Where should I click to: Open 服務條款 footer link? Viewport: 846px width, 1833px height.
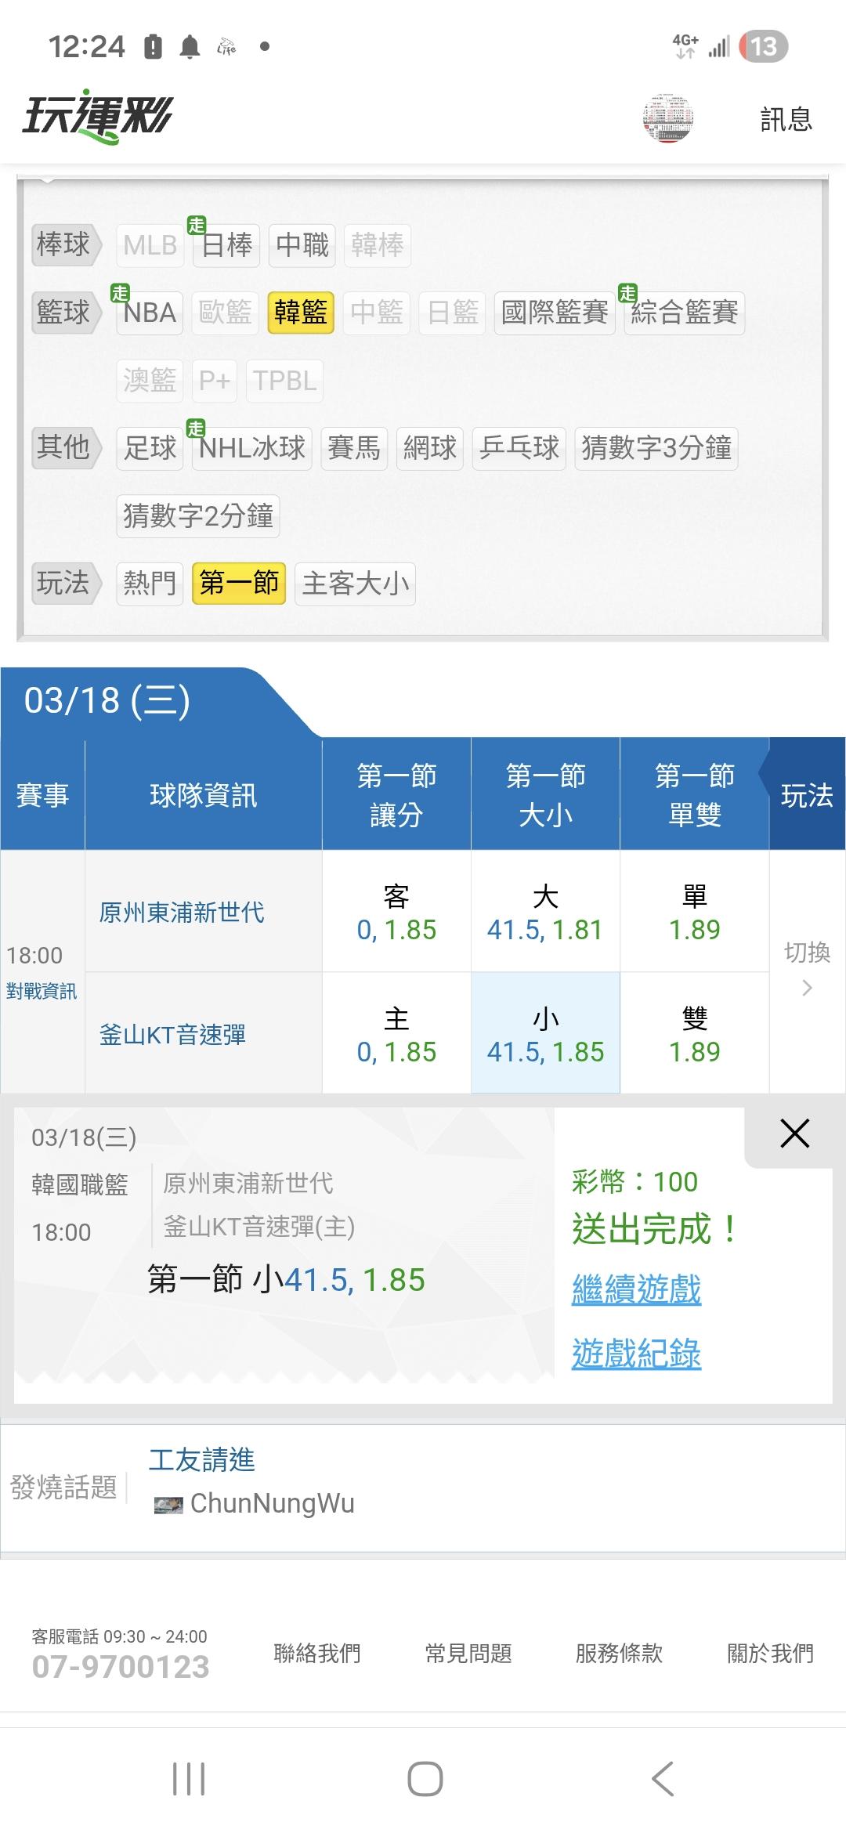[x=619, y=1654]
